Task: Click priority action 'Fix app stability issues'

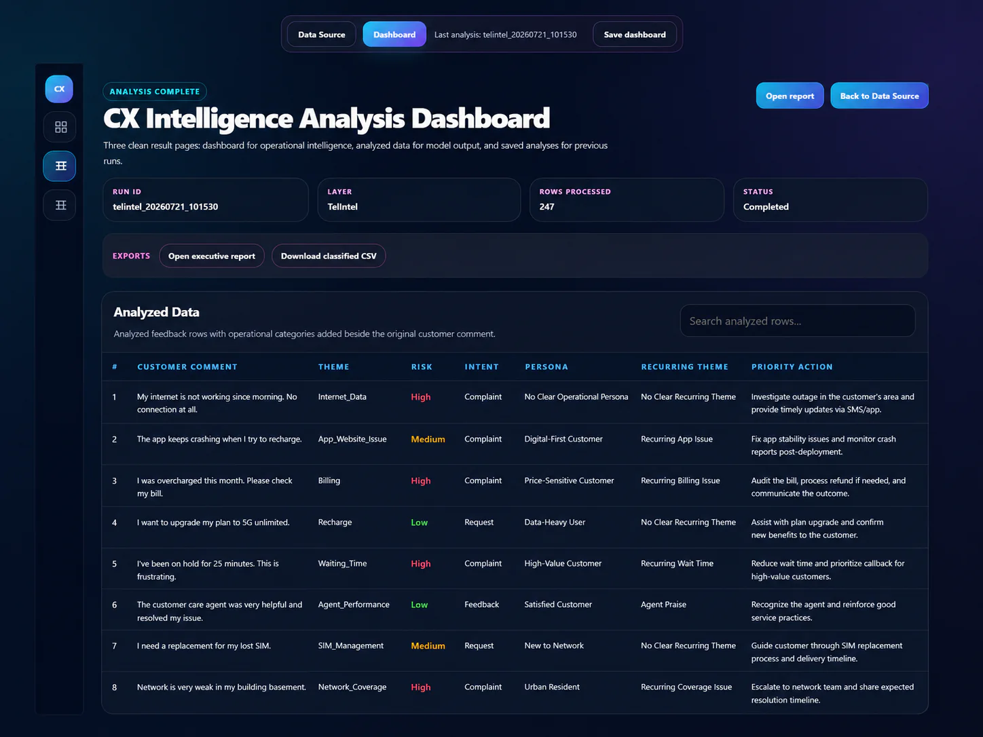Action: coord(823,445)
